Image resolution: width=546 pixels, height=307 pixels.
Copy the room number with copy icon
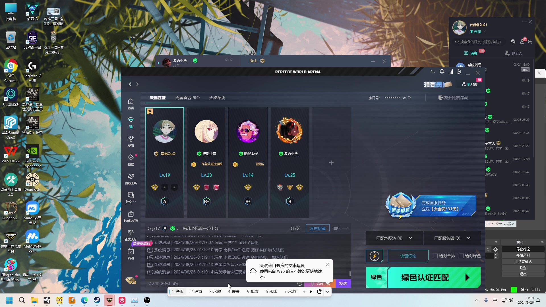point(409,98)
